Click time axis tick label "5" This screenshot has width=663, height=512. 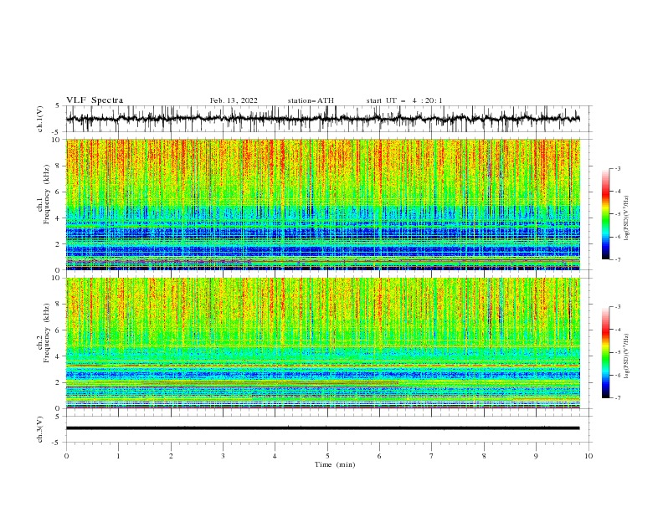(327, 456)
